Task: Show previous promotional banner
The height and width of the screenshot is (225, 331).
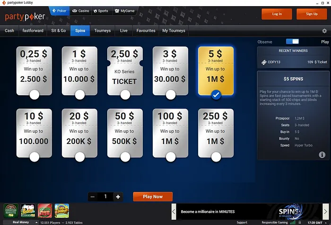Action: coord(174,211)
